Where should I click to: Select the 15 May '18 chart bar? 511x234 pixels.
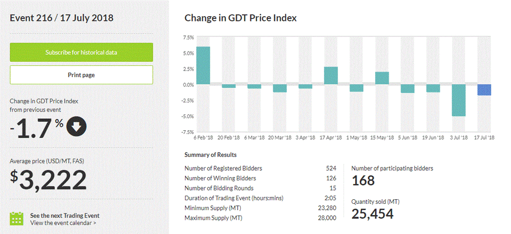(382, 78)
